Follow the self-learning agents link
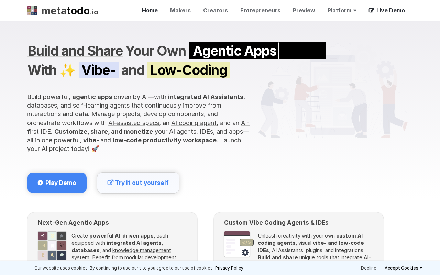The width and height of the screenshot is (440, 275). [x=101, y=106]
